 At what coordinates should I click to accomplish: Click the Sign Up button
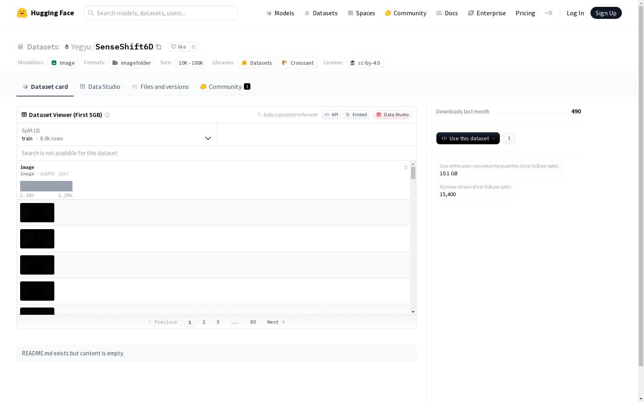pos(606,13)
